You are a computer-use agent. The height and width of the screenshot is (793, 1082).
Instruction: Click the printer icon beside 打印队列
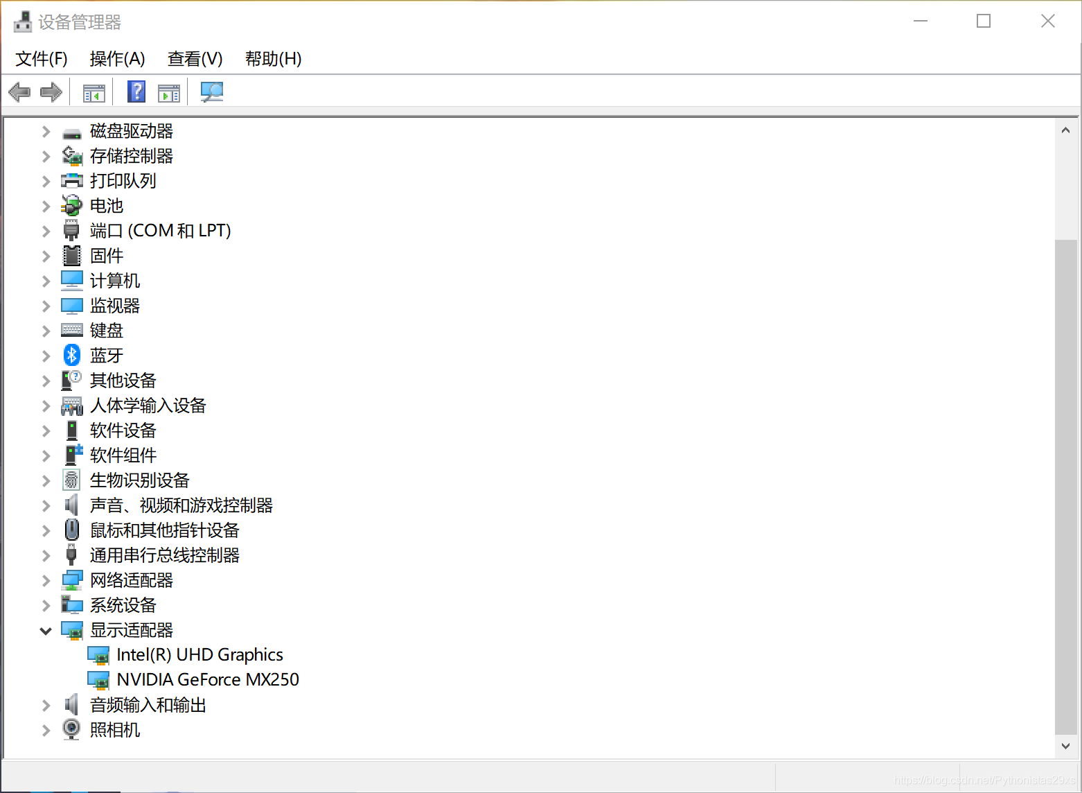[x=72, y=181]
